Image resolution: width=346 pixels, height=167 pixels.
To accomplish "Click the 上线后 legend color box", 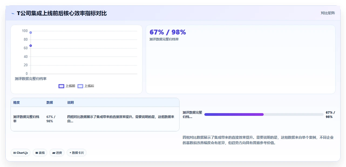I will (80, 86).
